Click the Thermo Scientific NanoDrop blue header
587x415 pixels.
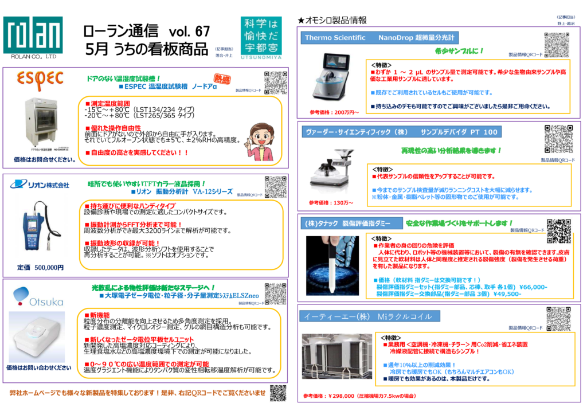379,37
